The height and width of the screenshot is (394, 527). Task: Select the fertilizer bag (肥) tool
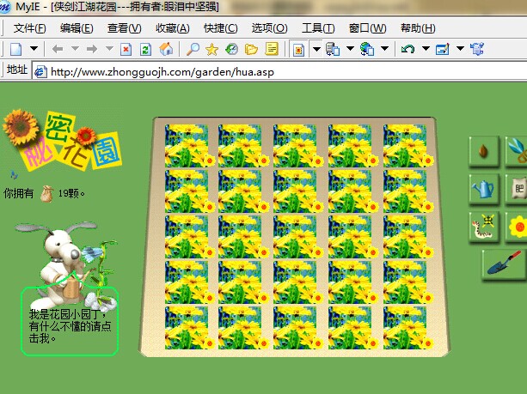click(x=517, y=189)
